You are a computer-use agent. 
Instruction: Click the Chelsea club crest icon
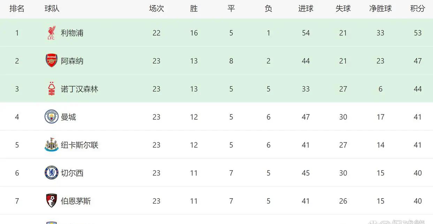click(x=51, y=173)
